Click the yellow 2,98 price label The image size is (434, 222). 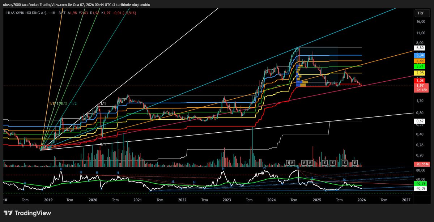coord(420,73)
